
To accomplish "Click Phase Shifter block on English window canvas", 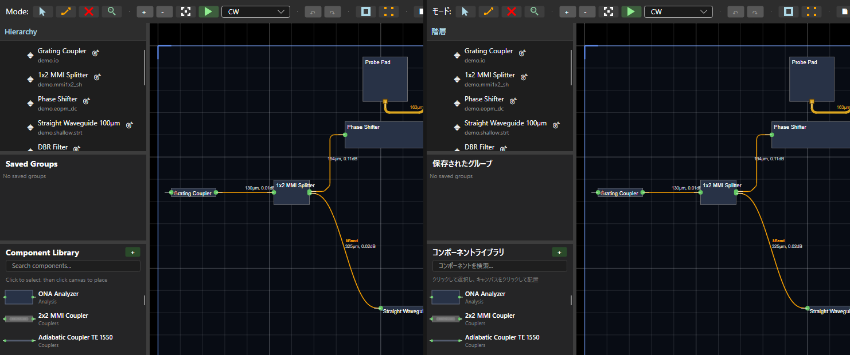I will tap(384, 135).
